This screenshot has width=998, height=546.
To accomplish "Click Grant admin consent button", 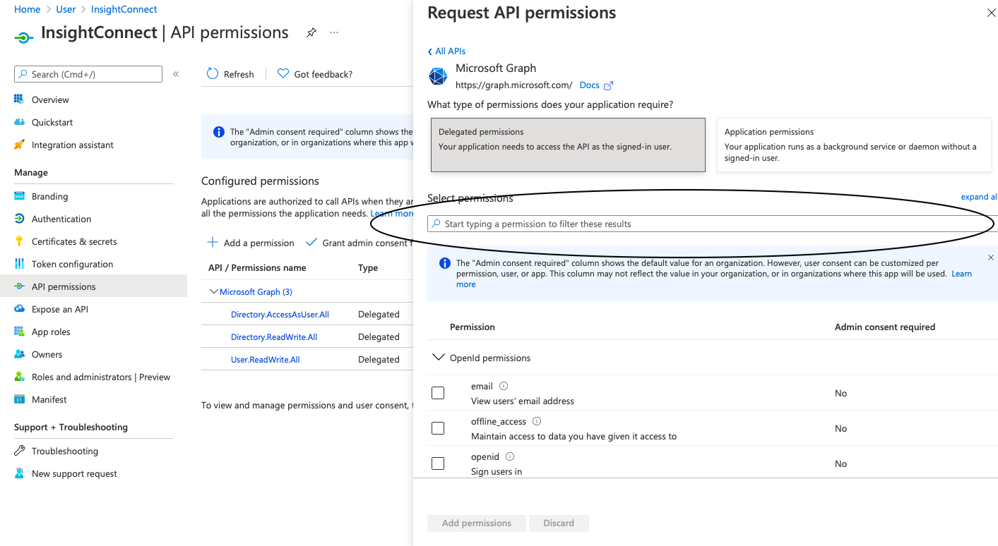I will point(359,243).
